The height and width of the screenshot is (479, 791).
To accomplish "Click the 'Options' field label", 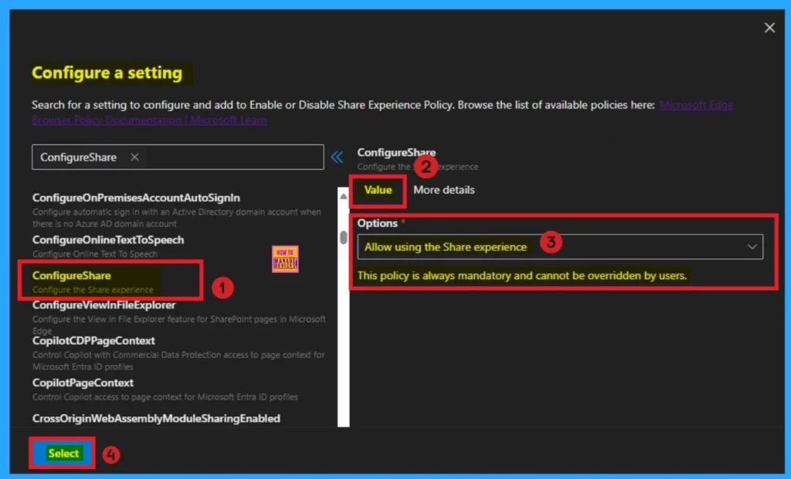I will pos(377,223).
